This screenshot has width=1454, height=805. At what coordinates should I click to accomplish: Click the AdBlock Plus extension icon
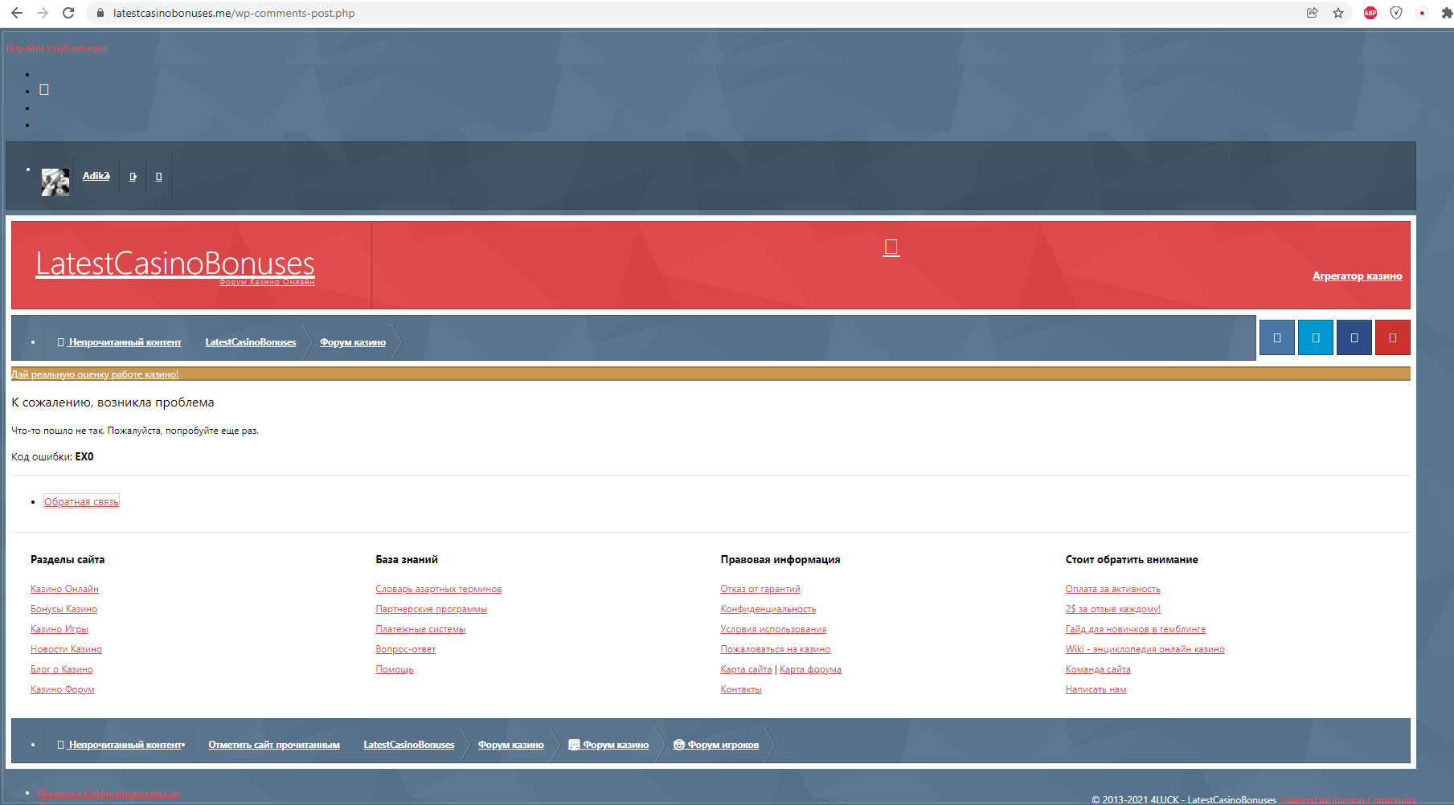1370,13
